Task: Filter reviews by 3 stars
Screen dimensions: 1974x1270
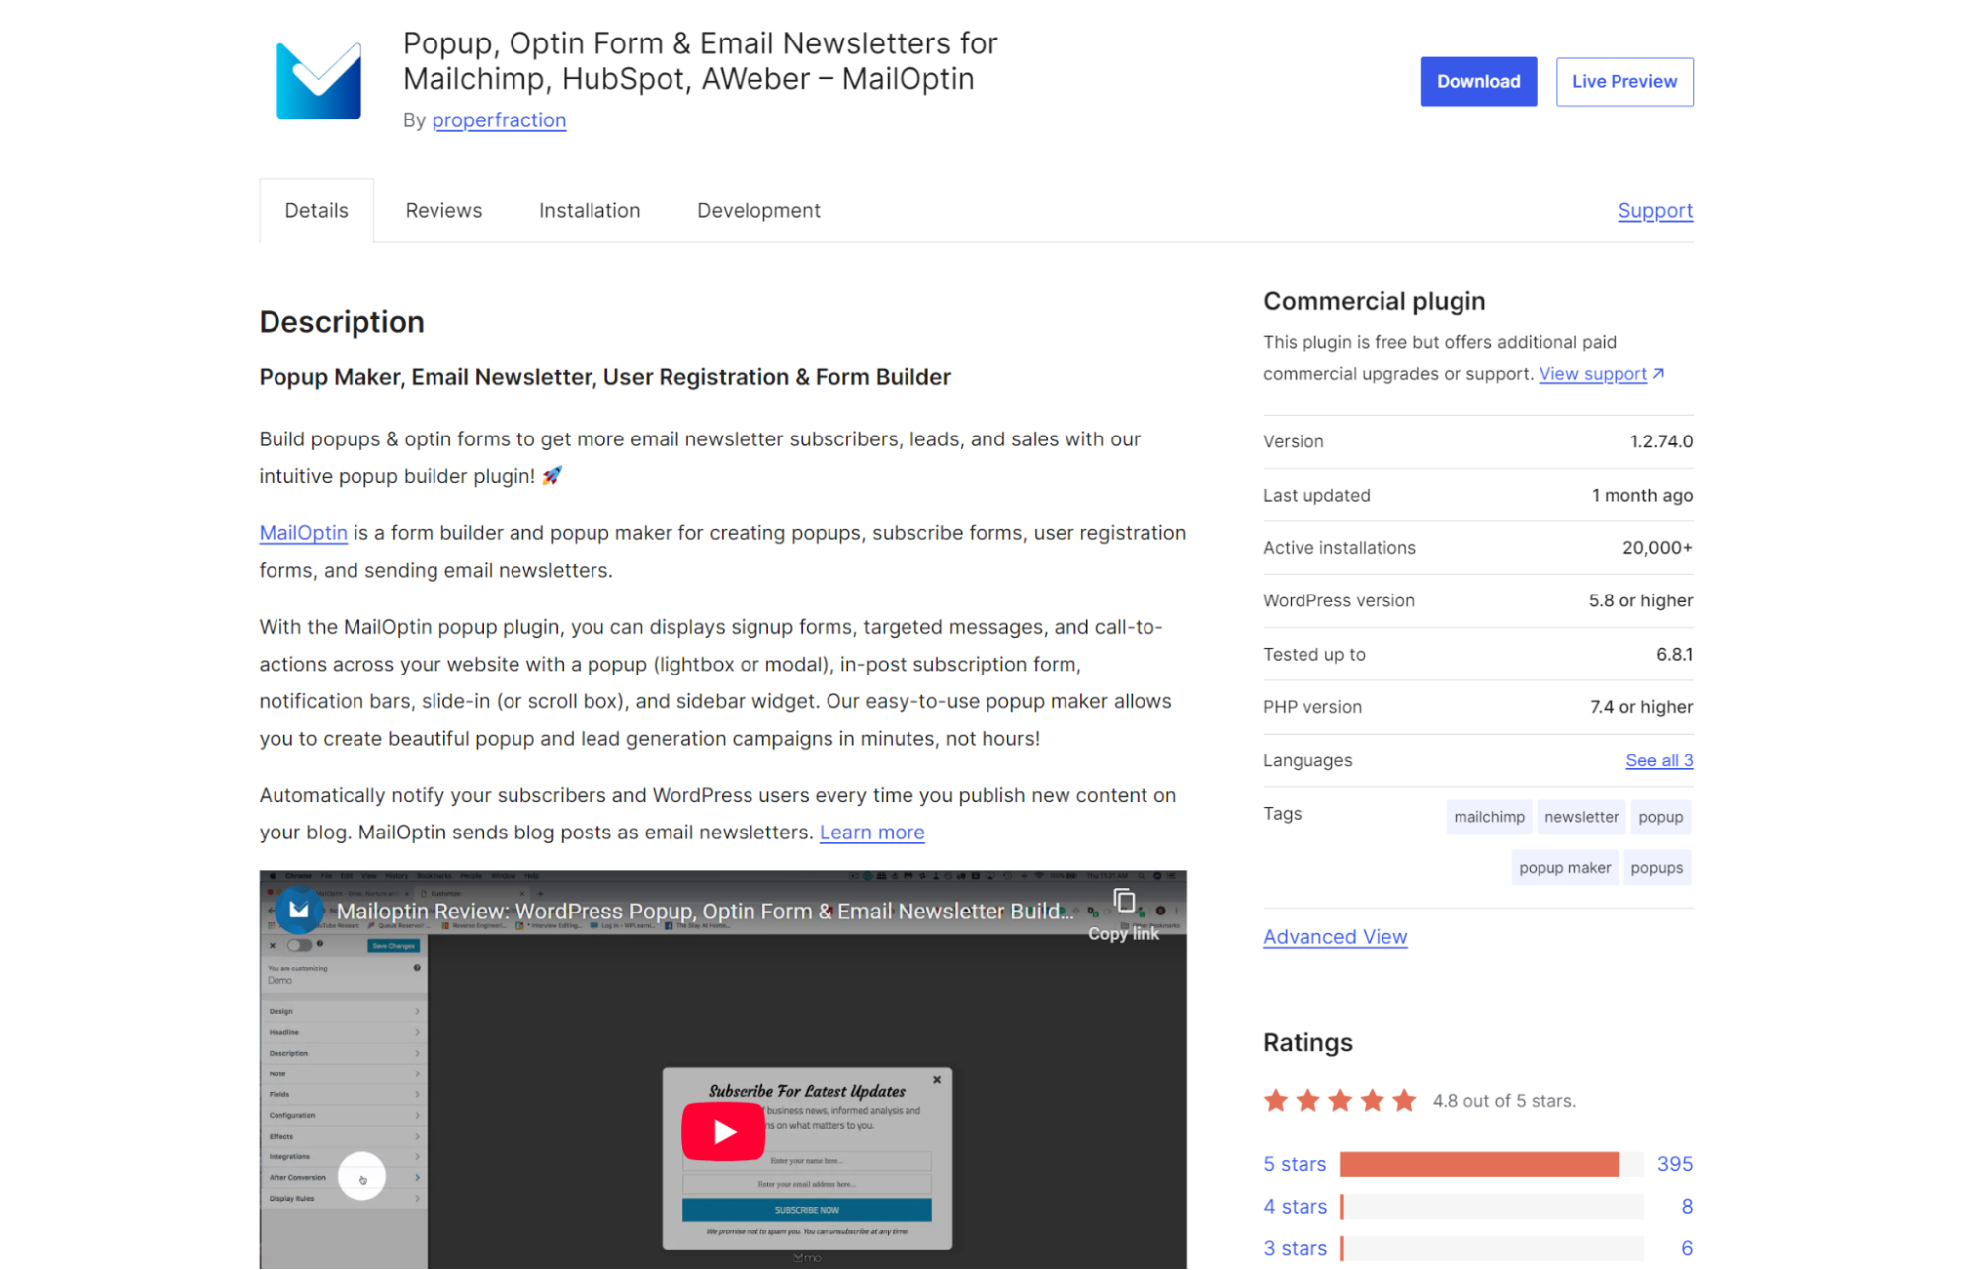Action: (1295, 1248)
